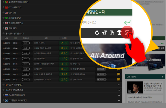166x108 pixels.
Task: Toggle favorite star beside FC 아스타나 team
Action: pyautogui.click(x=35, y=43)
